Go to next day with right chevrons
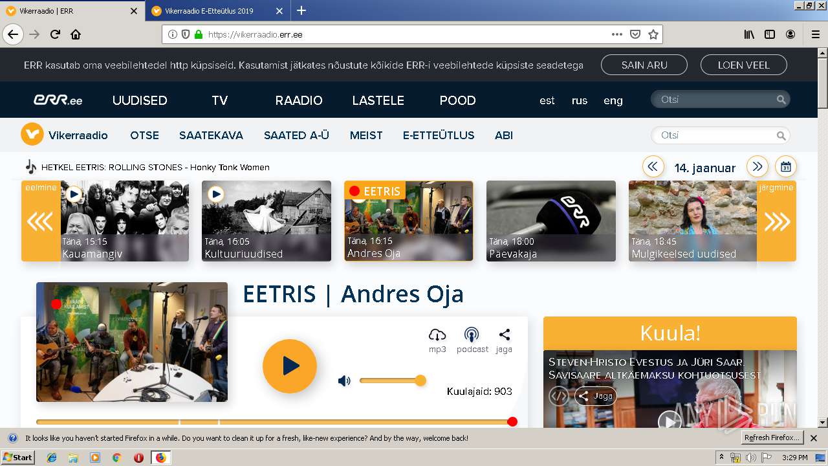This screenshot has width=828, height=466. [757, 166]
